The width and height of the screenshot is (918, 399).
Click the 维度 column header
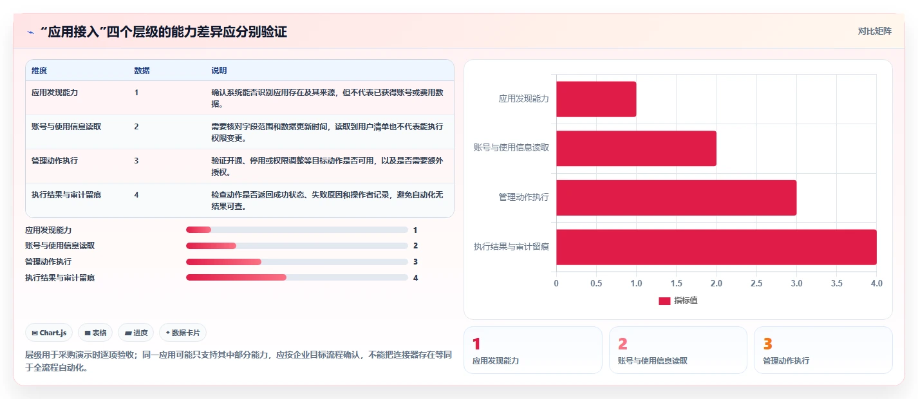pos(39,70)
